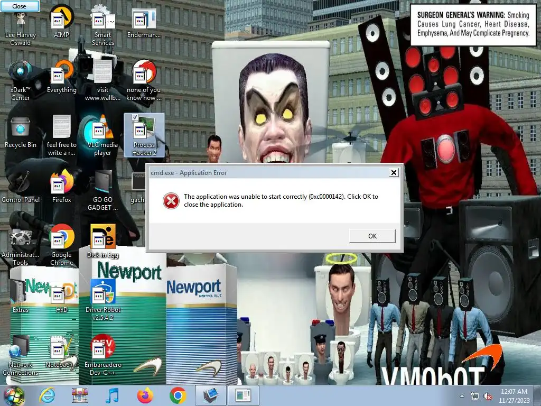Select the Extras desktop icon

pyautogui.click(x=21, y=296)
